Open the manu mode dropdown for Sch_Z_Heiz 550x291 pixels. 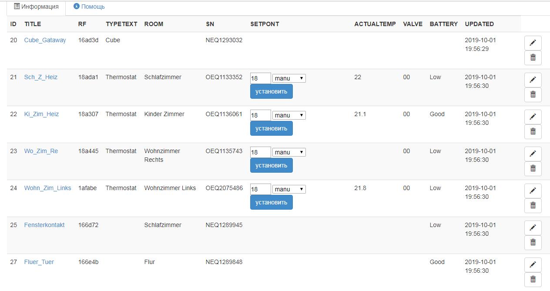click(289, 78)
